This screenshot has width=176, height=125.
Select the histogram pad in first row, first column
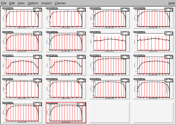22,18
